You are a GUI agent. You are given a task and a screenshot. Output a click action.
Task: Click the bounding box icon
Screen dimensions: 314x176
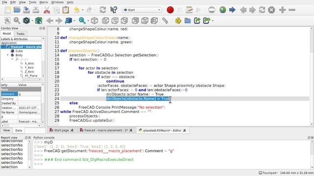(x=39, y=21)
